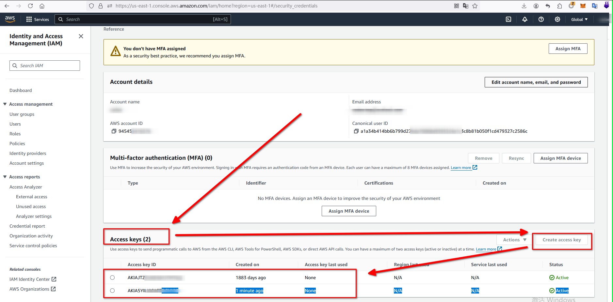Click Assign MFA in warning banner
This screenshot has height=302, width=613.
coord(568,49)
